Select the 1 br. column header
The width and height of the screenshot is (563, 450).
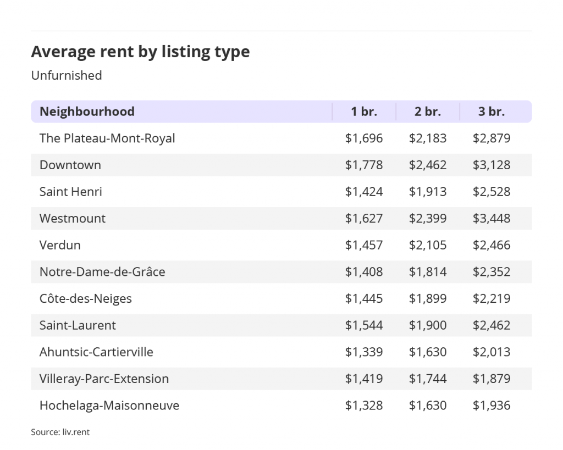coord(364,112)
